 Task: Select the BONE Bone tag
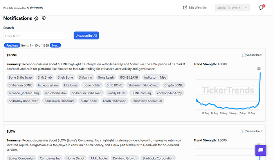[88, 101]
